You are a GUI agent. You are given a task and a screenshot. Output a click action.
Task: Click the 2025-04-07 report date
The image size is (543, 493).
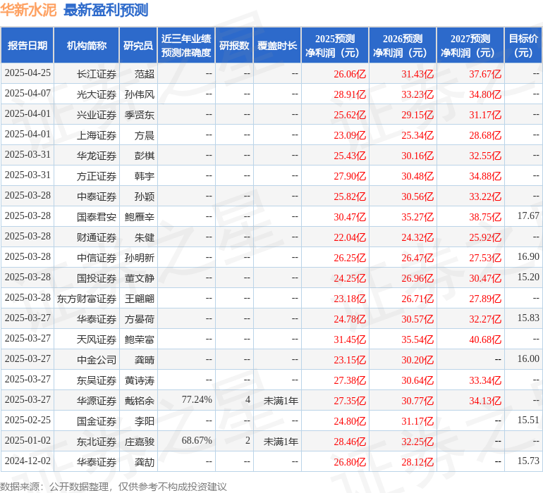[x=28, y=94]
